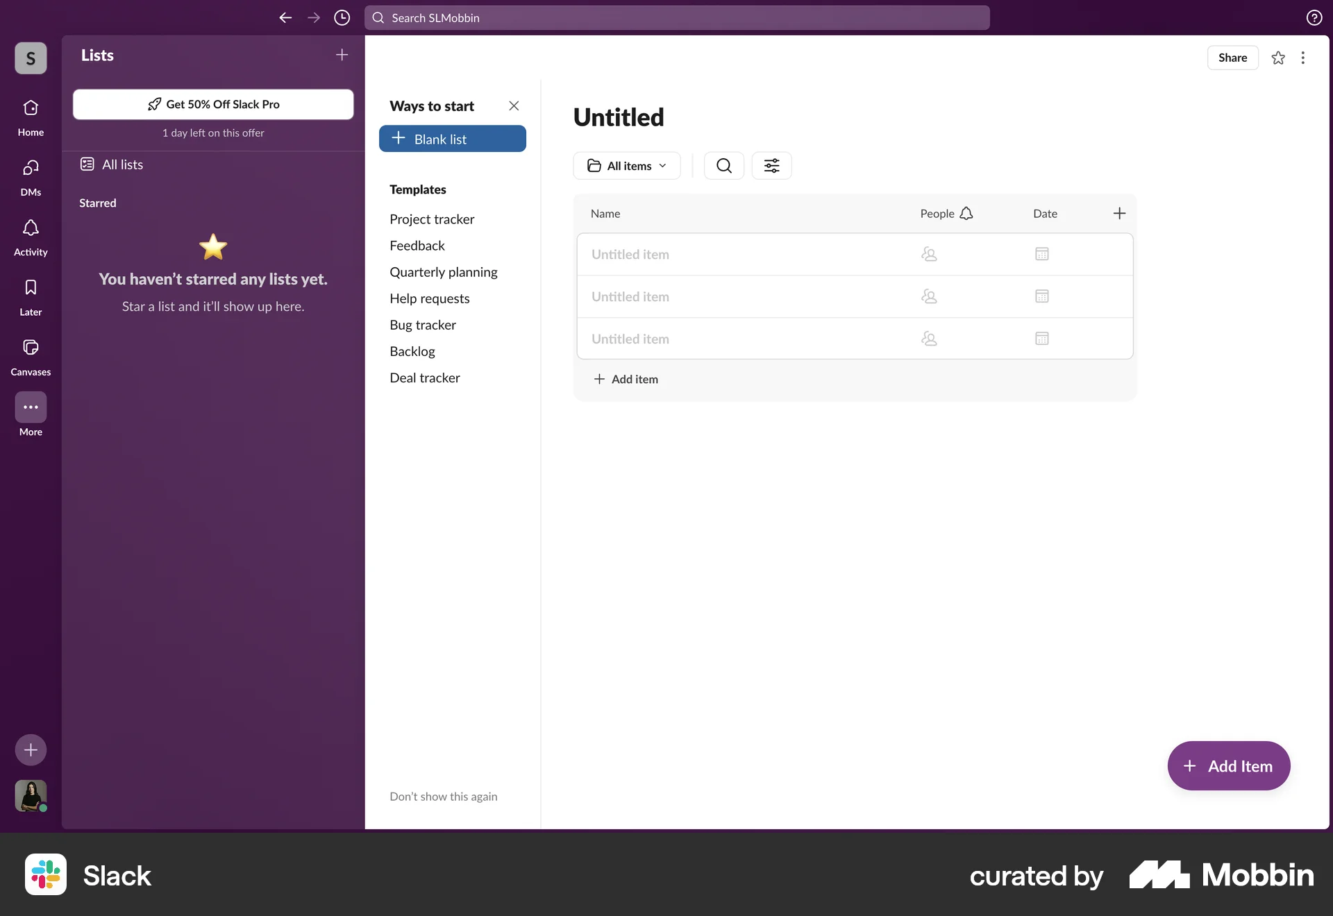1333x916 pixels.
Task: Search within the list using the magnifier icon
Action: tap(723, 165)
